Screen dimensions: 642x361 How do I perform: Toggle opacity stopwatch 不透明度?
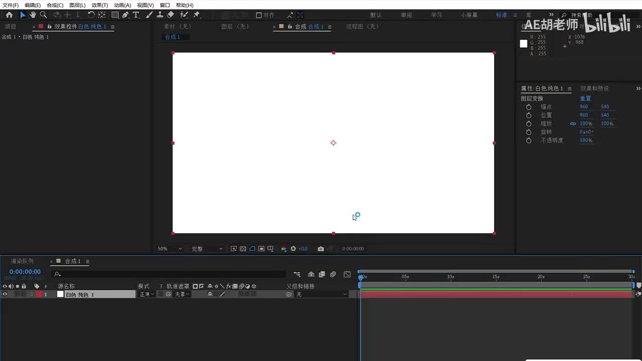[x=529, y=140]
